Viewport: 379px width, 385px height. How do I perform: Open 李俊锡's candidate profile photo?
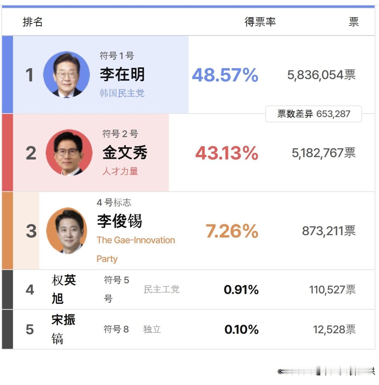[67, 231]
